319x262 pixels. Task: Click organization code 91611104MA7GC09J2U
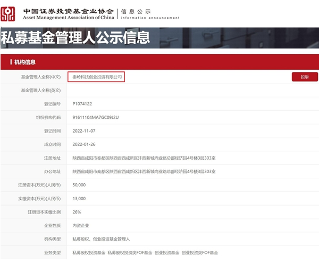tap(96, 117)
